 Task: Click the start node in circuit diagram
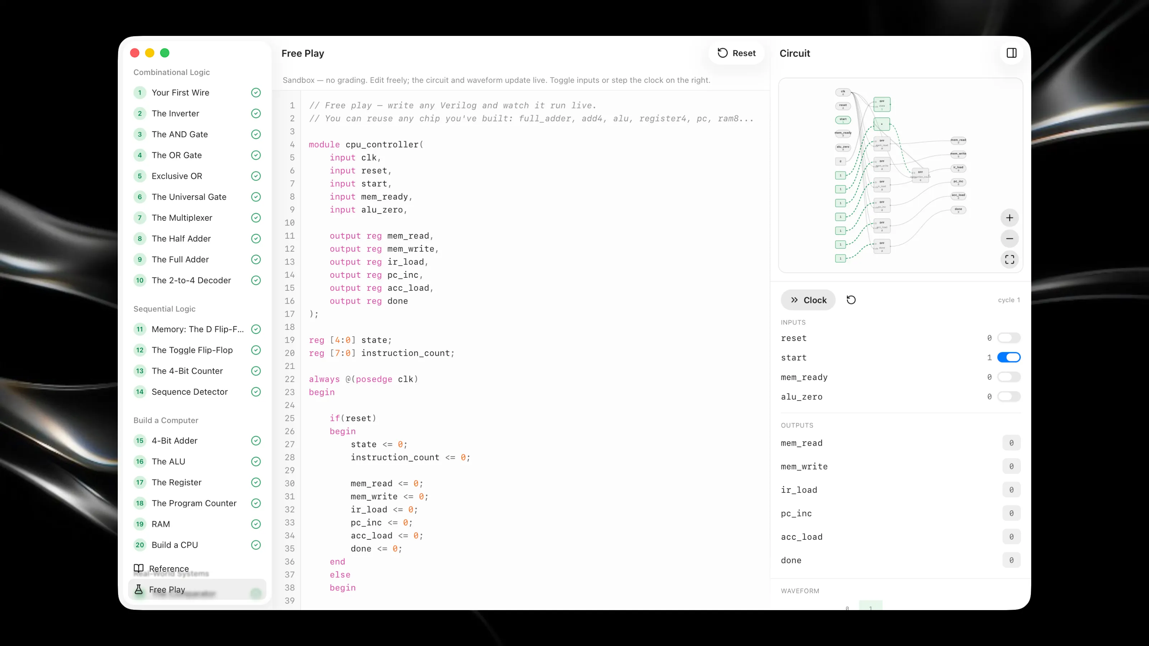click(843, 120)
